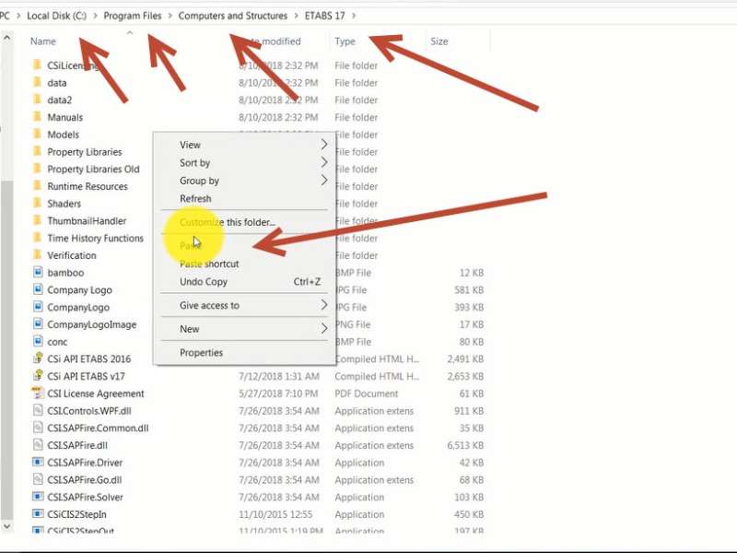
Task: Select Paste shortcut from the menu
Action: (x=211, y=264)
